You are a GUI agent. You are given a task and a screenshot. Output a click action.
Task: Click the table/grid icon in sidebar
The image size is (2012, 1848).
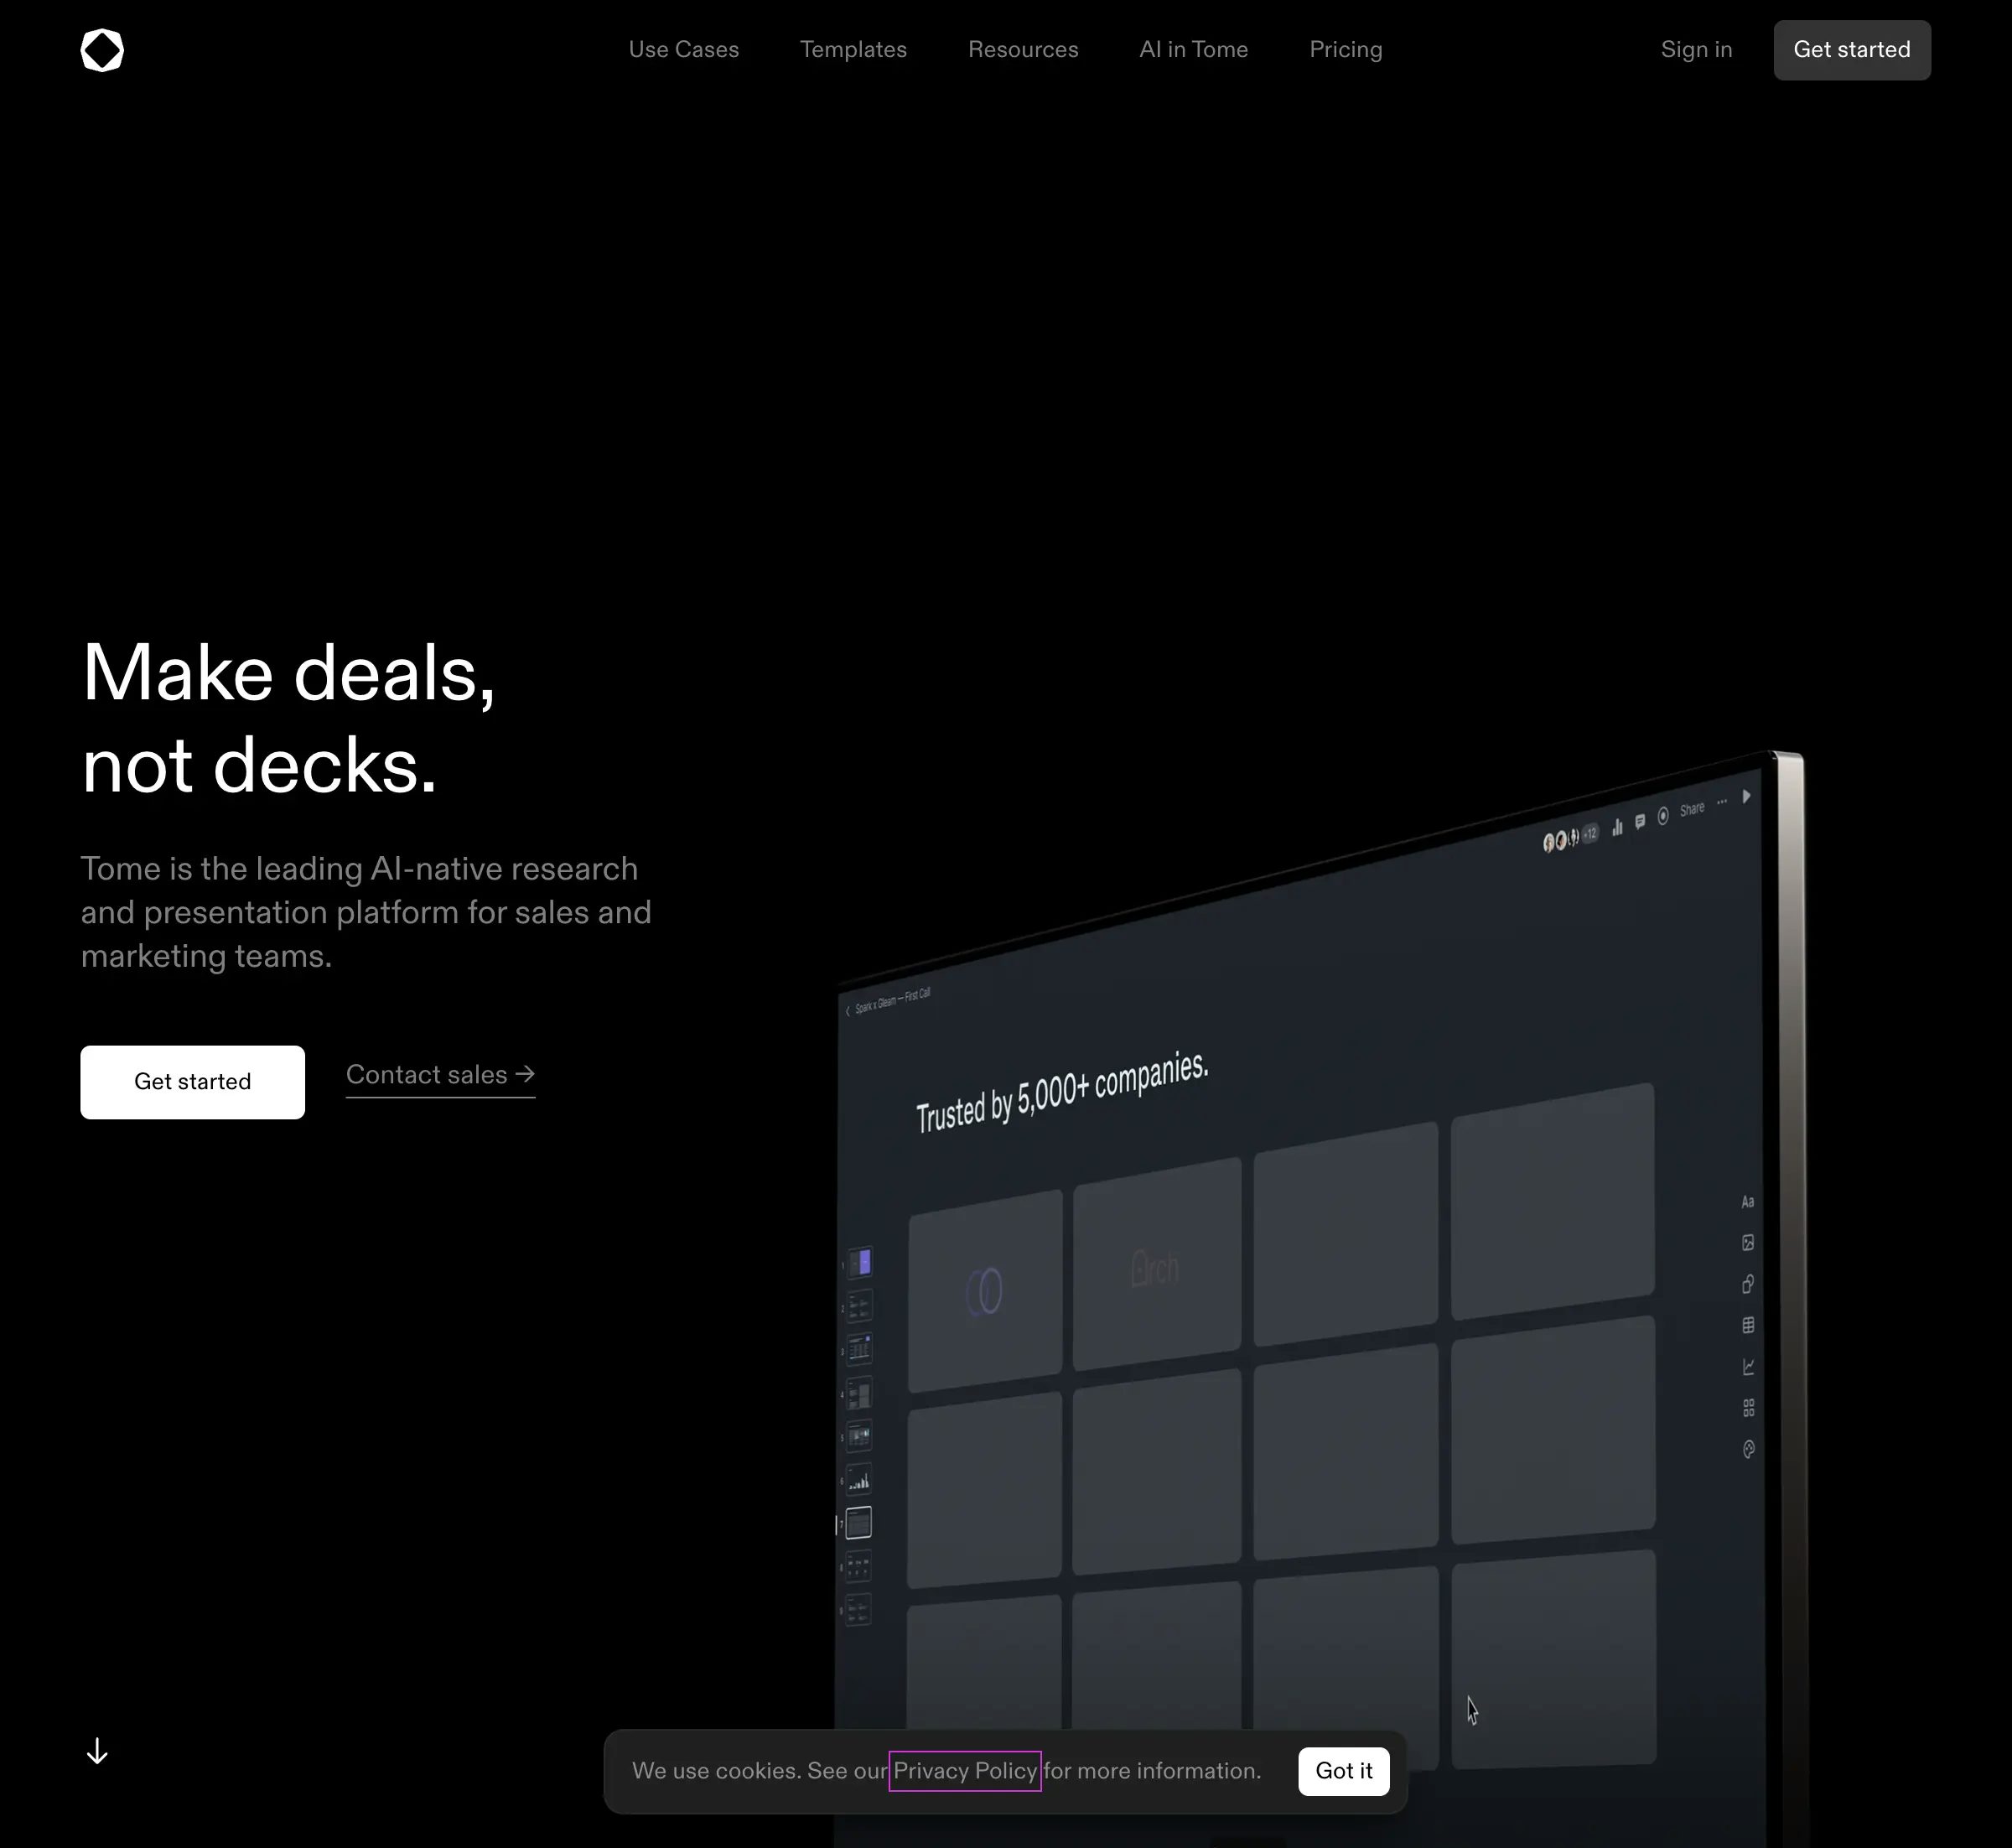tap(1747, 1326)
